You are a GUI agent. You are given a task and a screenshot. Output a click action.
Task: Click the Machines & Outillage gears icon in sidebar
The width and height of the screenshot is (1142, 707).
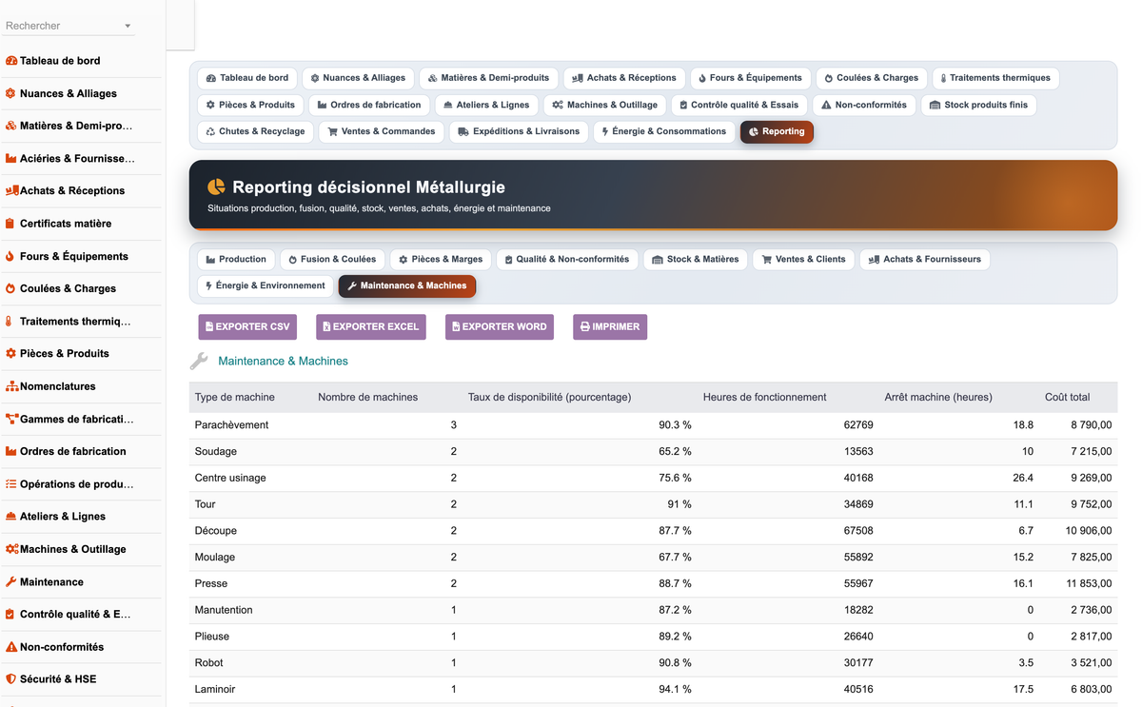coord(11,549)
